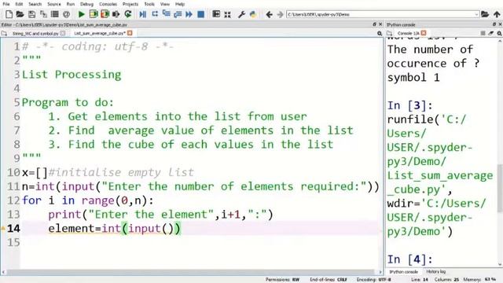Browse a working directory folder icon
Viewport: 503px width, 283px height.
[x=485, y=14]
